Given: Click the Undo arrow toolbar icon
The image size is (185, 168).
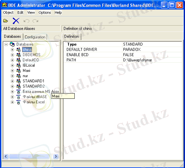Looking at the screenshot, I should click(26, 21).
